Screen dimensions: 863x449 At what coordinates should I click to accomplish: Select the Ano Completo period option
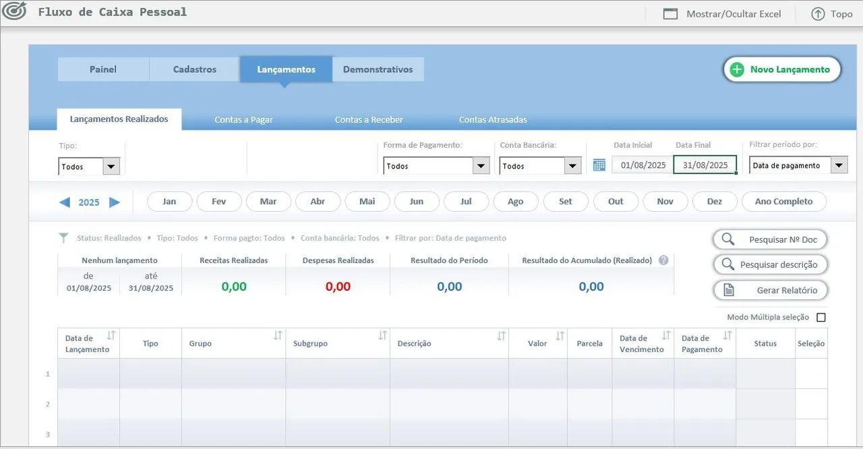click(783, 202)
